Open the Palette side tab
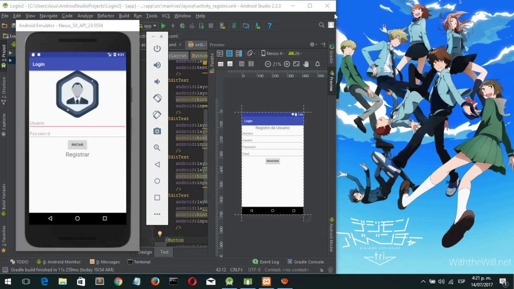This screenshot has height=289, width=514. coord(212,63)
